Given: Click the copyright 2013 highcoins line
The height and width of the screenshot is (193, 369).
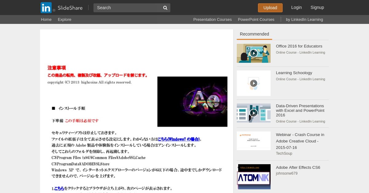Looking at the screenshot, I should tap(89, 82).
